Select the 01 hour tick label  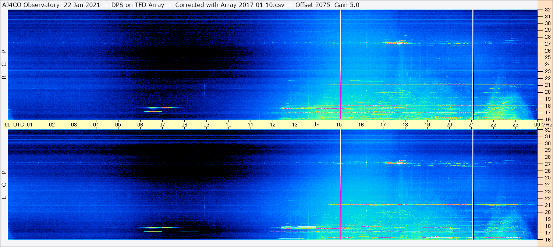(x=30, y=125)
